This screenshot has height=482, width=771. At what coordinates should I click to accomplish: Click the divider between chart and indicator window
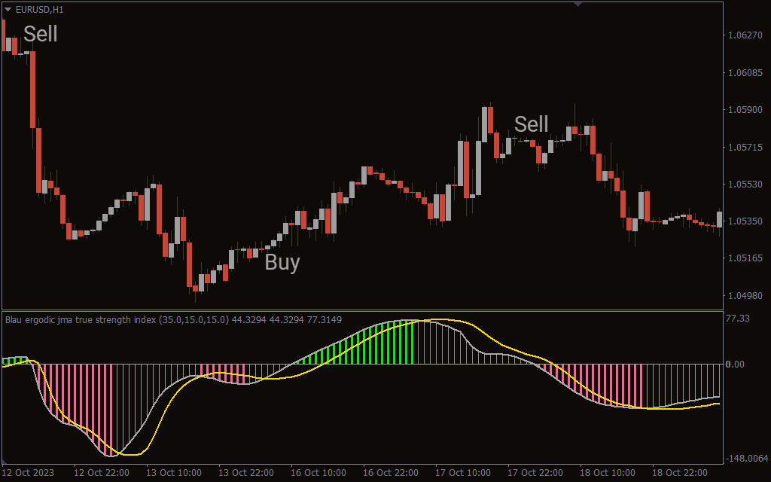[x=361, y=310]
